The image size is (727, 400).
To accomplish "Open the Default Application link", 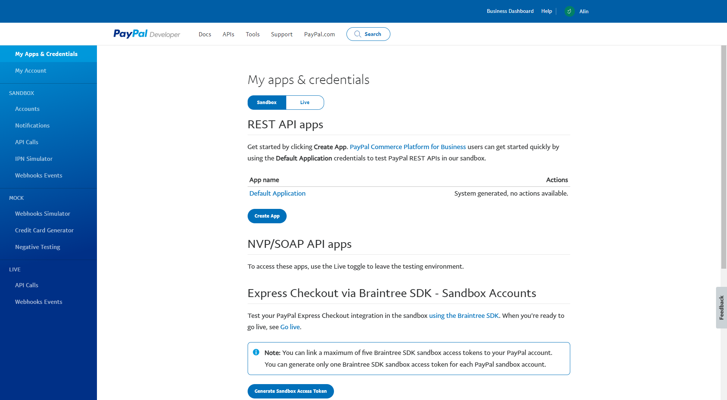I will point(277,193).
